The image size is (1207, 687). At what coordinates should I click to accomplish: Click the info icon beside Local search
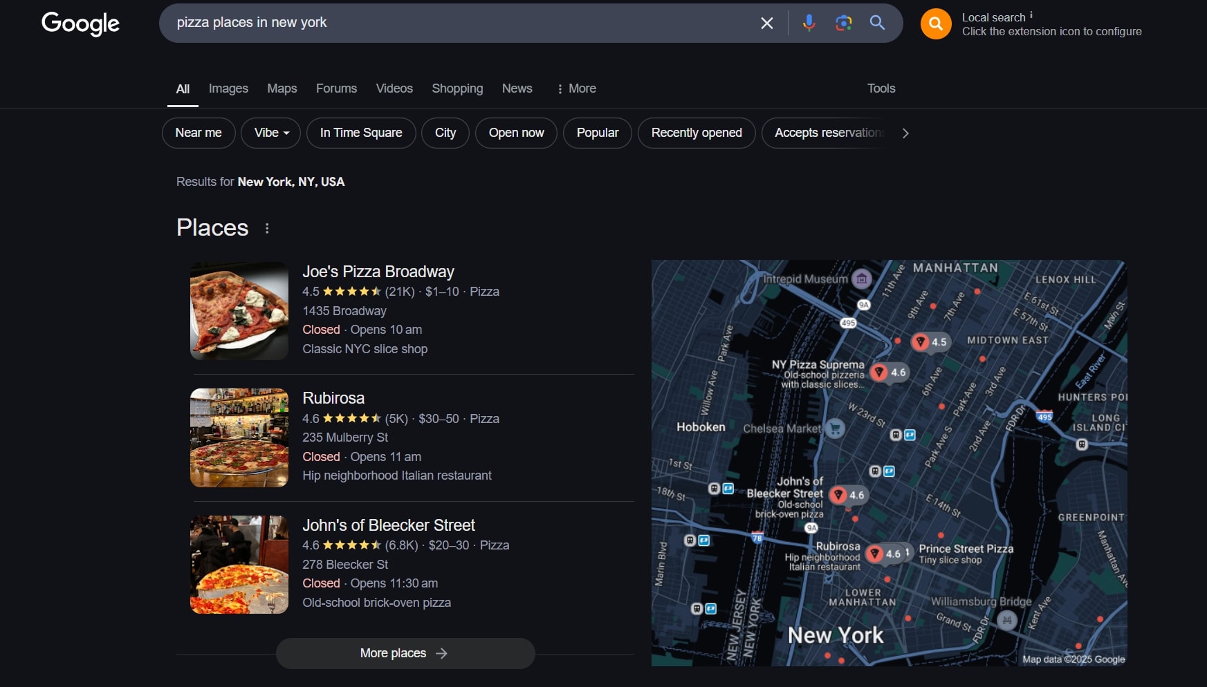click(1031, 15)
